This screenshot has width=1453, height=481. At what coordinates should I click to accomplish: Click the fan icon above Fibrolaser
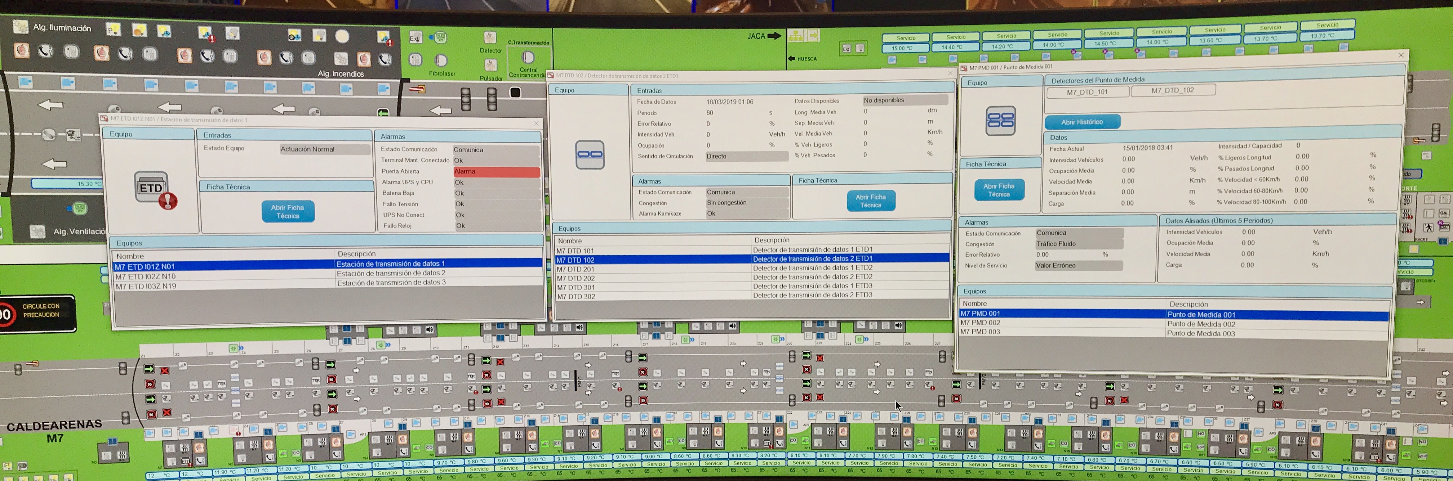pos(440,38)
